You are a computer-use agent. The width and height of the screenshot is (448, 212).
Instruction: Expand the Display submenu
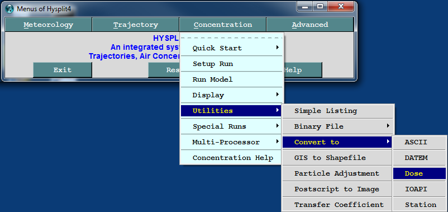232,95
